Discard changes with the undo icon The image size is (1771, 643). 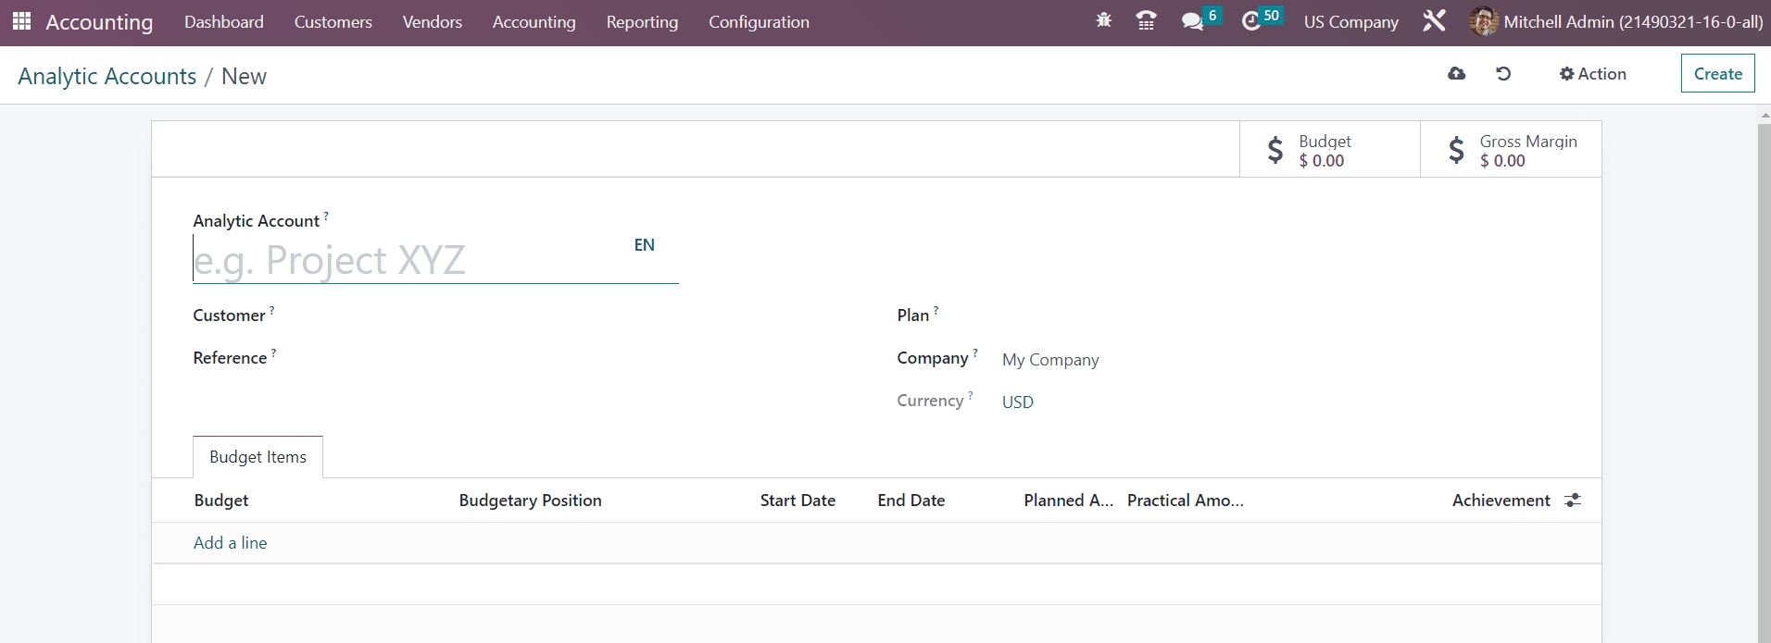1503,74
